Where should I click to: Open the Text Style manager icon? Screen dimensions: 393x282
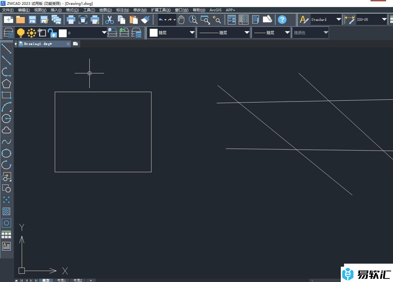point(304,20)
